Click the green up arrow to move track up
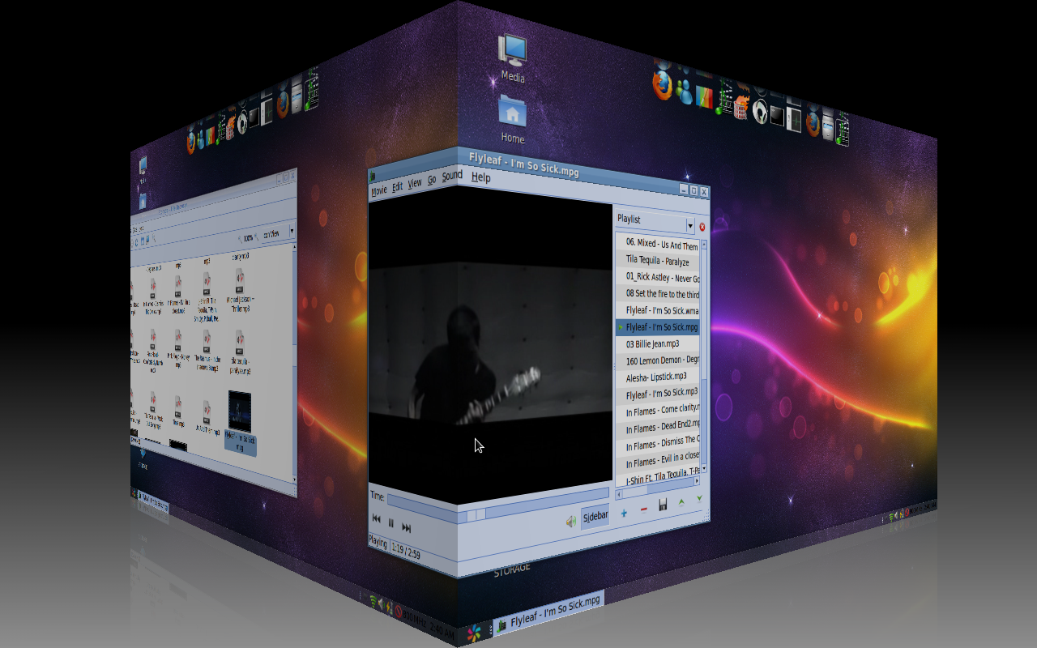This screenshot has width=1037, height=648. coord(681,501)
